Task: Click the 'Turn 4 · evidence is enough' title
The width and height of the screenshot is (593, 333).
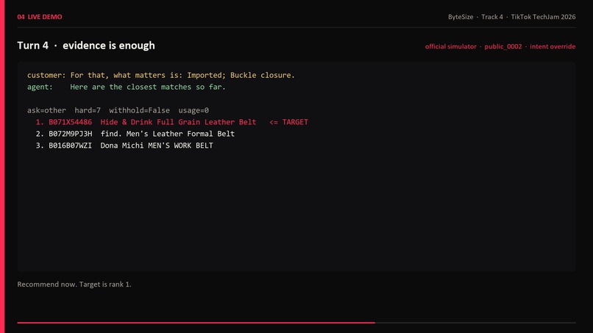Action: point(86,46)
